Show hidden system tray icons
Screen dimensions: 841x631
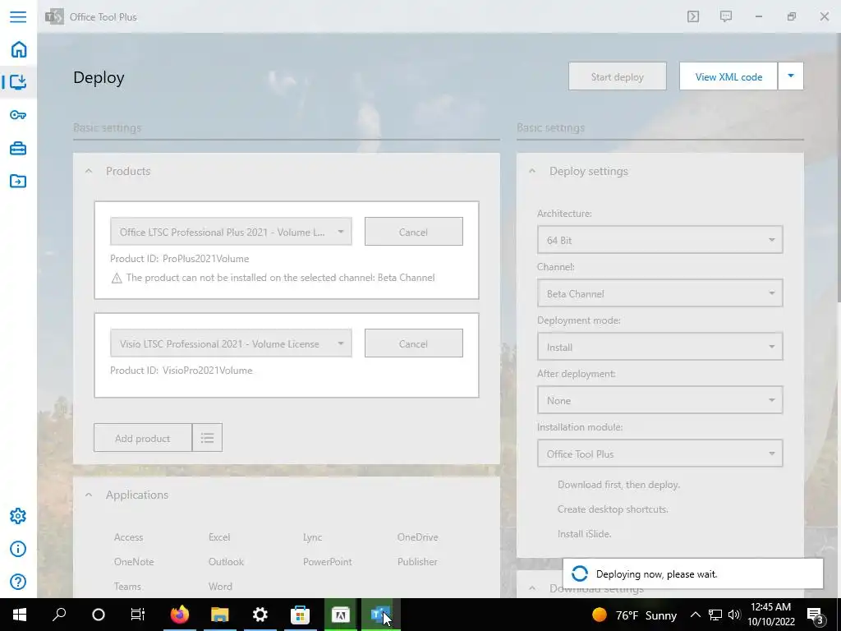[x=695, y=615]
